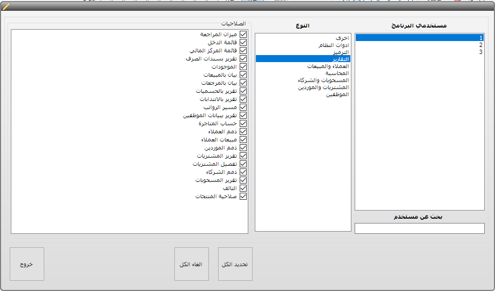
Task: Toggle the حساب المتاجرة checkbox
Action: [243, 123]
